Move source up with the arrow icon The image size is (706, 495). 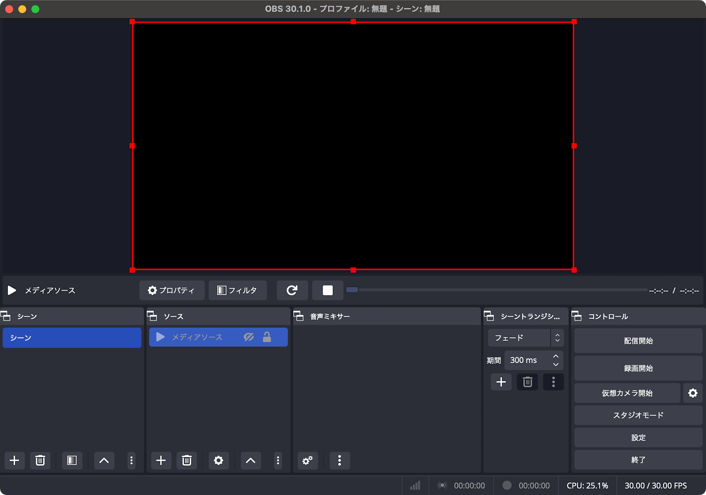click(251, 460)
